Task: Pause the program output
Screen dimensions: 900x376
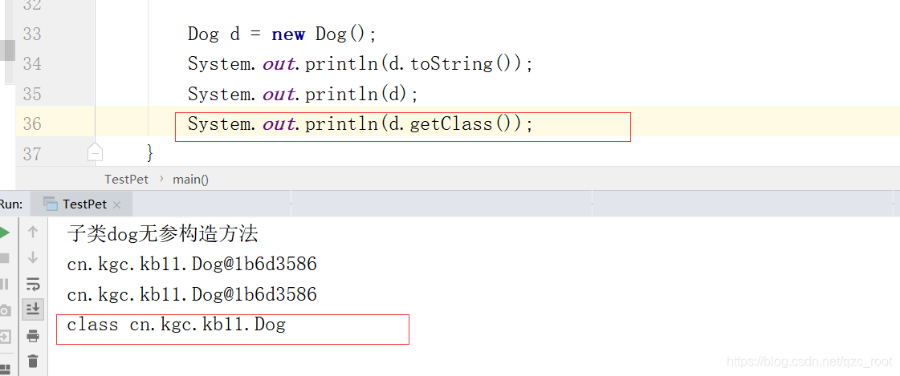Action: (x=4, y=284)
